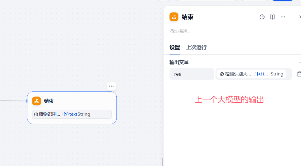Click the orange 结束 icon in panel header
This screenshot has height=166, width=301.
pos(174,17)
